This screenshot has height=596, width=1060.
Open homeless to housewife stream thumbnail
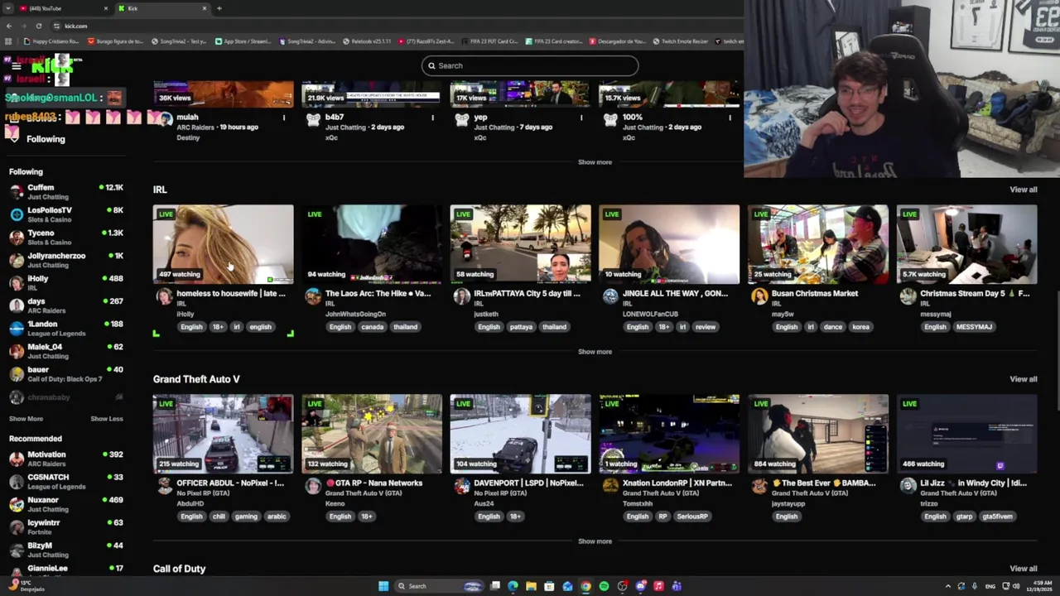click(x=223, y=244)
